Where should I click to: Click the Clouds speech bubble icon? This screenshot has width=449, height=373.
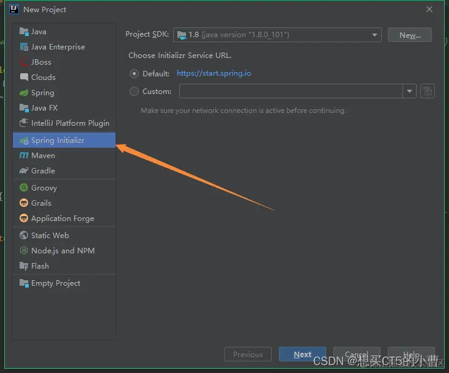click(x=24, y=77)
